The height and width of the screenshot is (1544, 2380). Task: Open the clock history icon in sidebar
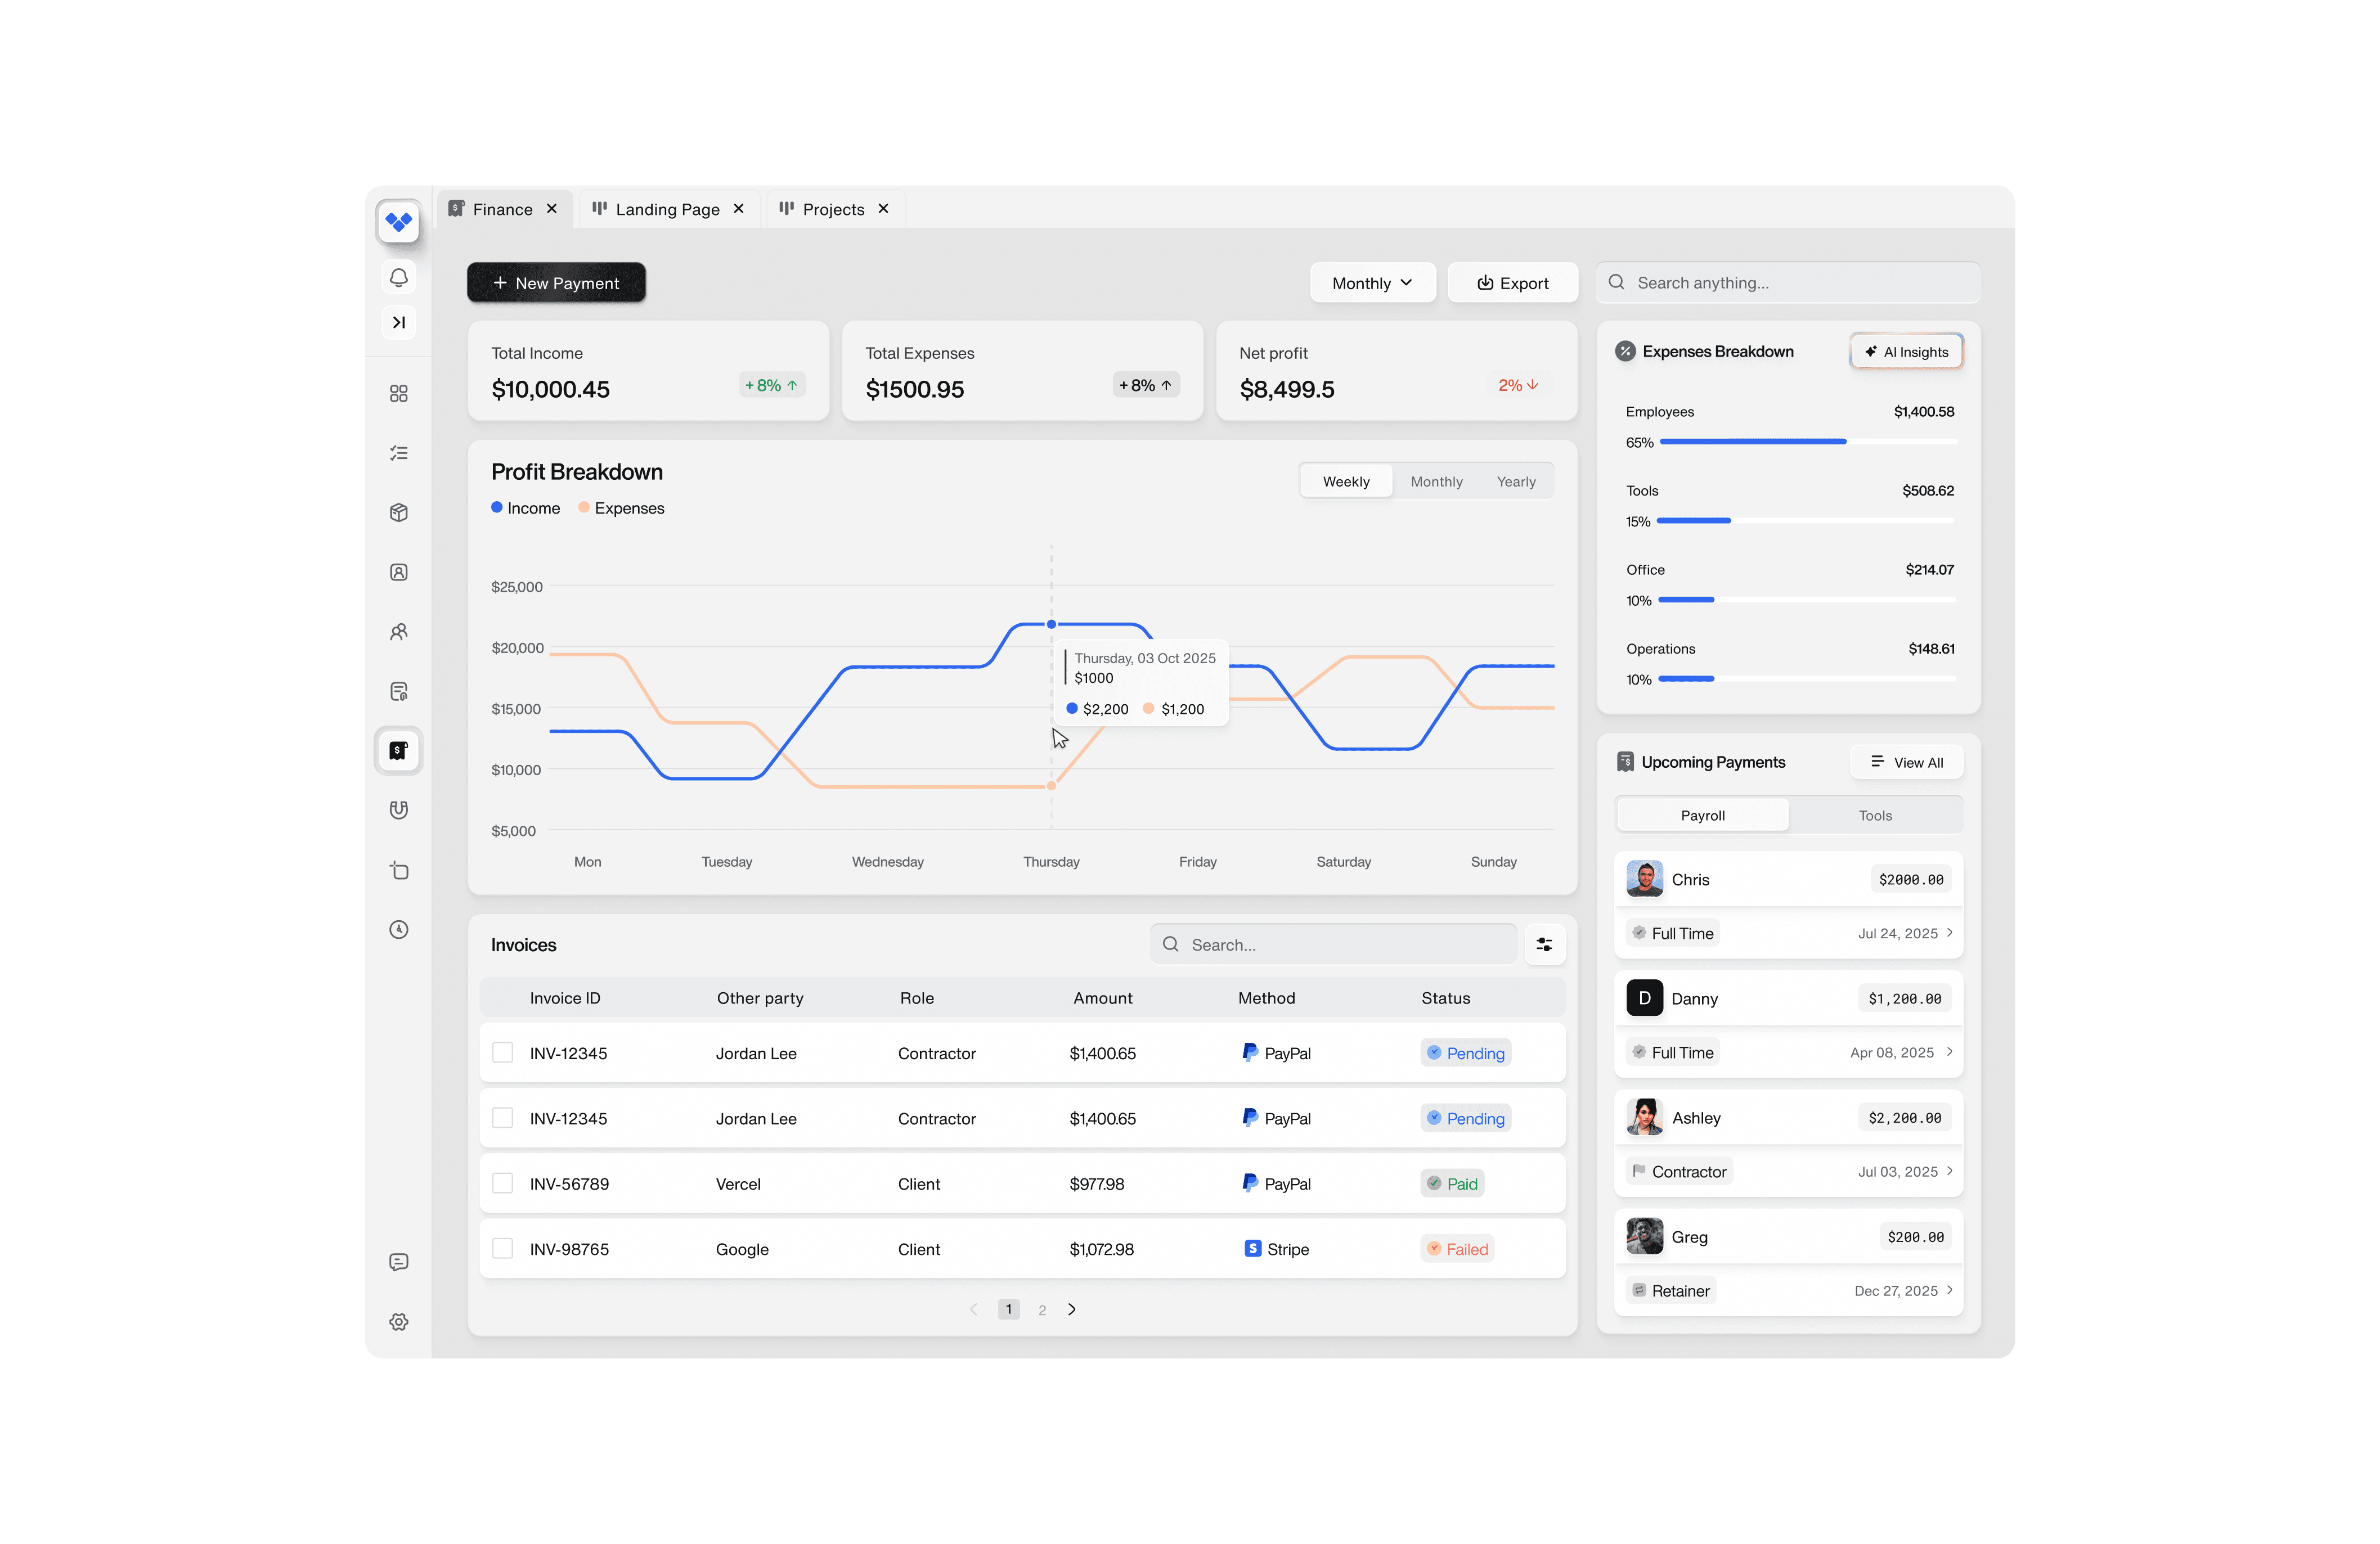coord(398,929)
